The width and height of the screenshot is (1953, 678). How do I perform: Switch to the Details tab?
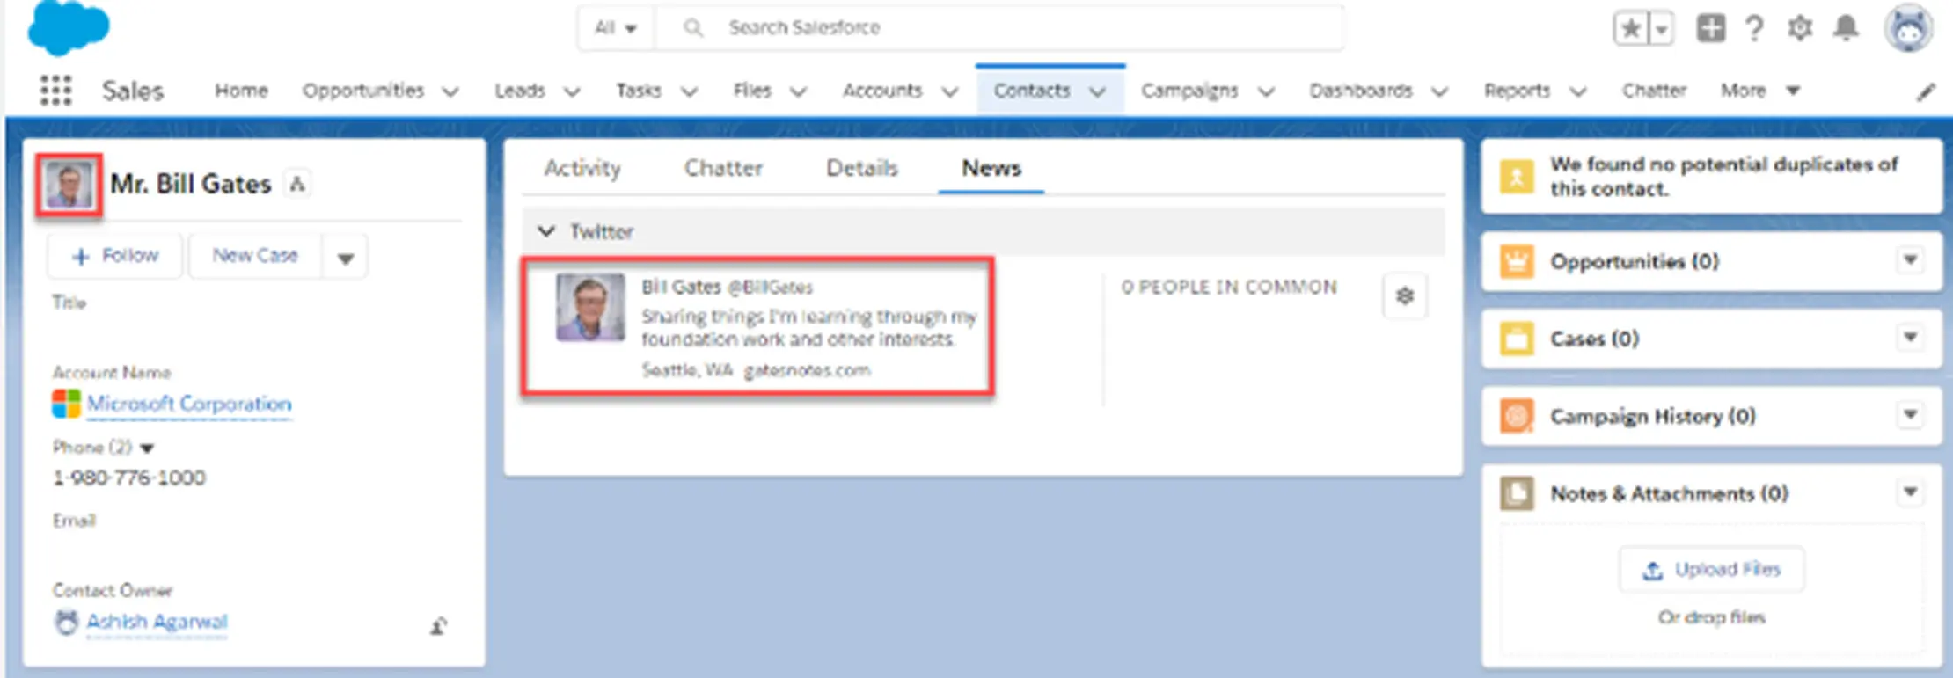point(862,168)
